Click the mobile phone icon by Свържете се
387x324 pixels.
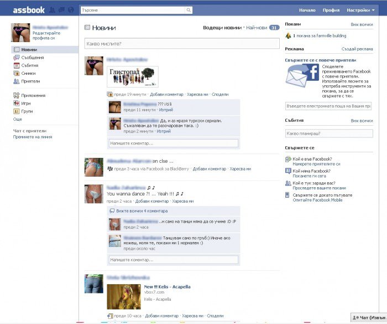click(287, 195)
